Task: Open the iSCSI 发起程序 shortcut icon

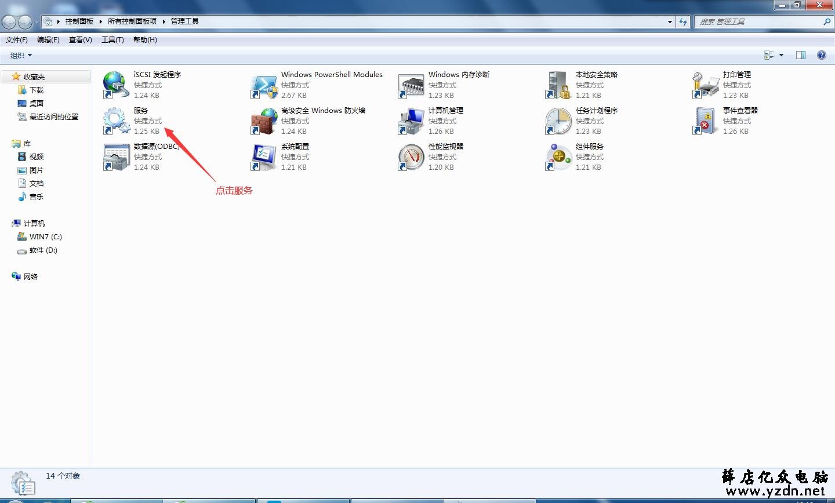Action: (x=116, y=85)
